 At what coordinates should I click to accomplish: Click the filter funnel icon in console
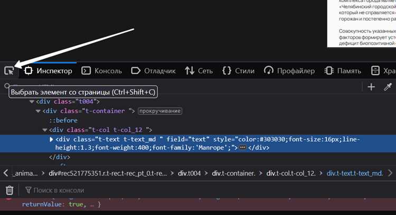pos(29,190)
